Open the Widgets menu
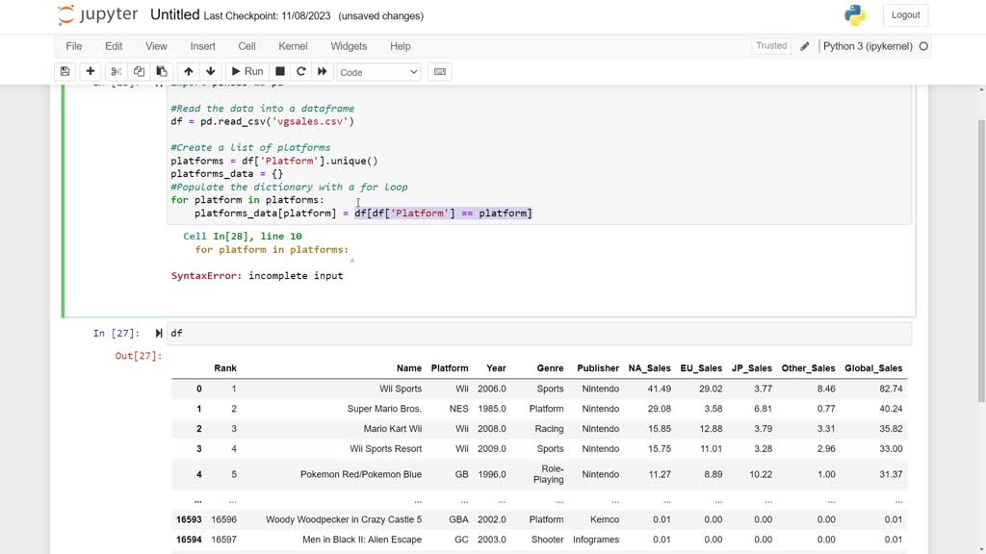 [349, 46]
